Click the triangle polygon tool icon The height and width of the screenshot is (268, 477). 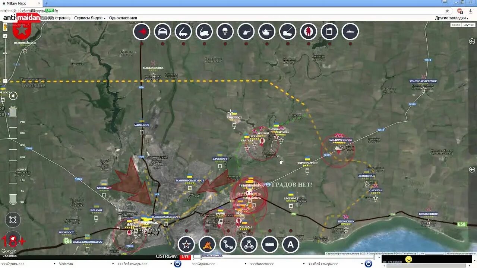(x=249, y=245)
